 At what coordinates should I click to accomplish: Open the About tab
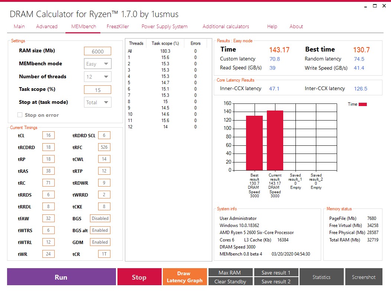(x=296, y=26)
